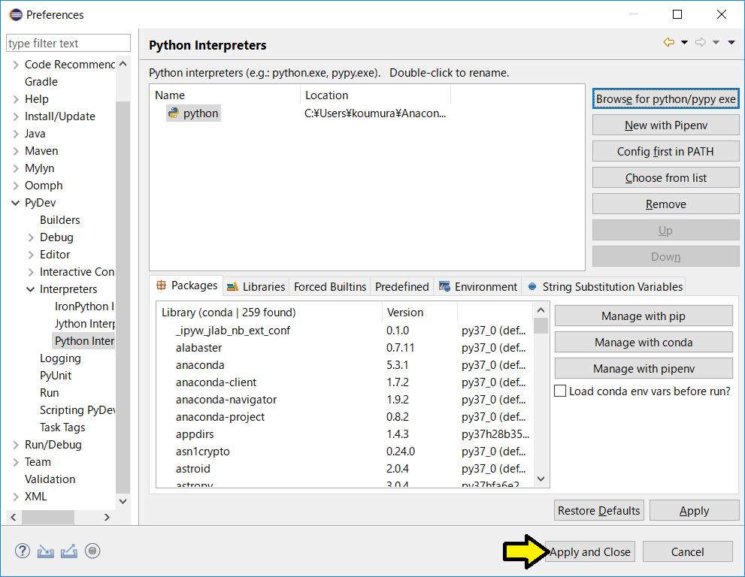Viewport: 745px width, 577px height.
Task: Click New with Pipenv button
Action: [x=665, y=125]
